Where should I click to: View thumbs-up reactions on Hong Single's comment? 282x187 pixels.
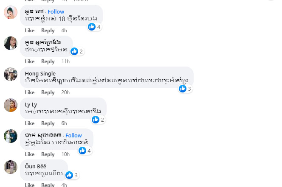185,89
